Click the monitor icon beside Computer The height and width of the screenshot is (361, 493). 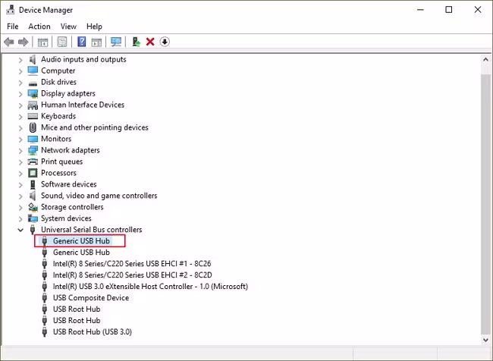(33, 71)
